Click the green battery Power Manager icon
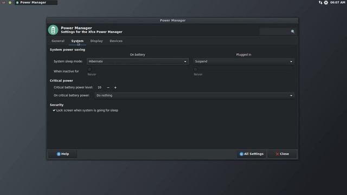 (x=53, y=30)
